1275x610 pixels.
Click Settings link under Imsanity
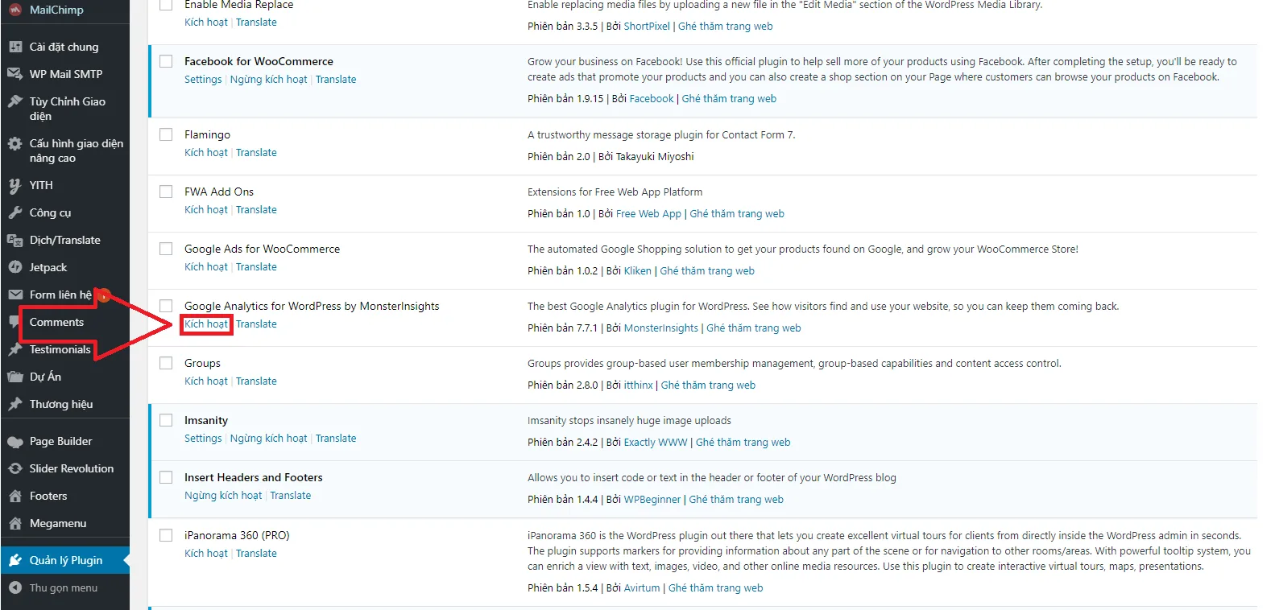203,439
